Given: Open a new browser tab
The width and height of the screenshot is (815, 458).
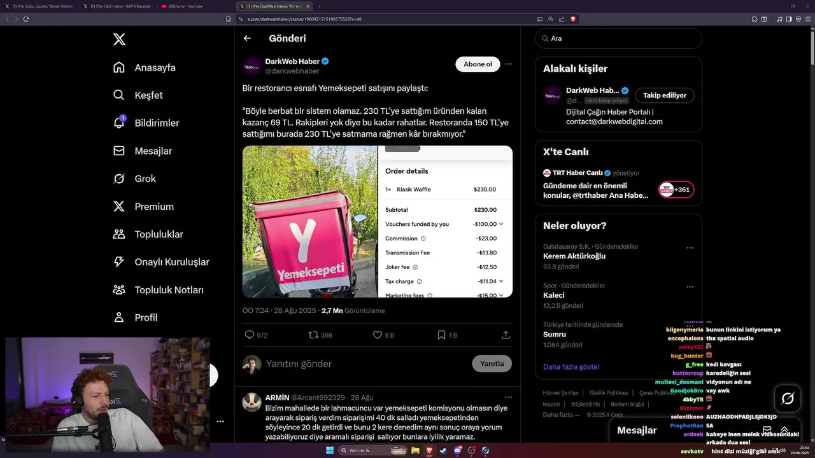Looking at the screenshot, I should tap(320, 6).
